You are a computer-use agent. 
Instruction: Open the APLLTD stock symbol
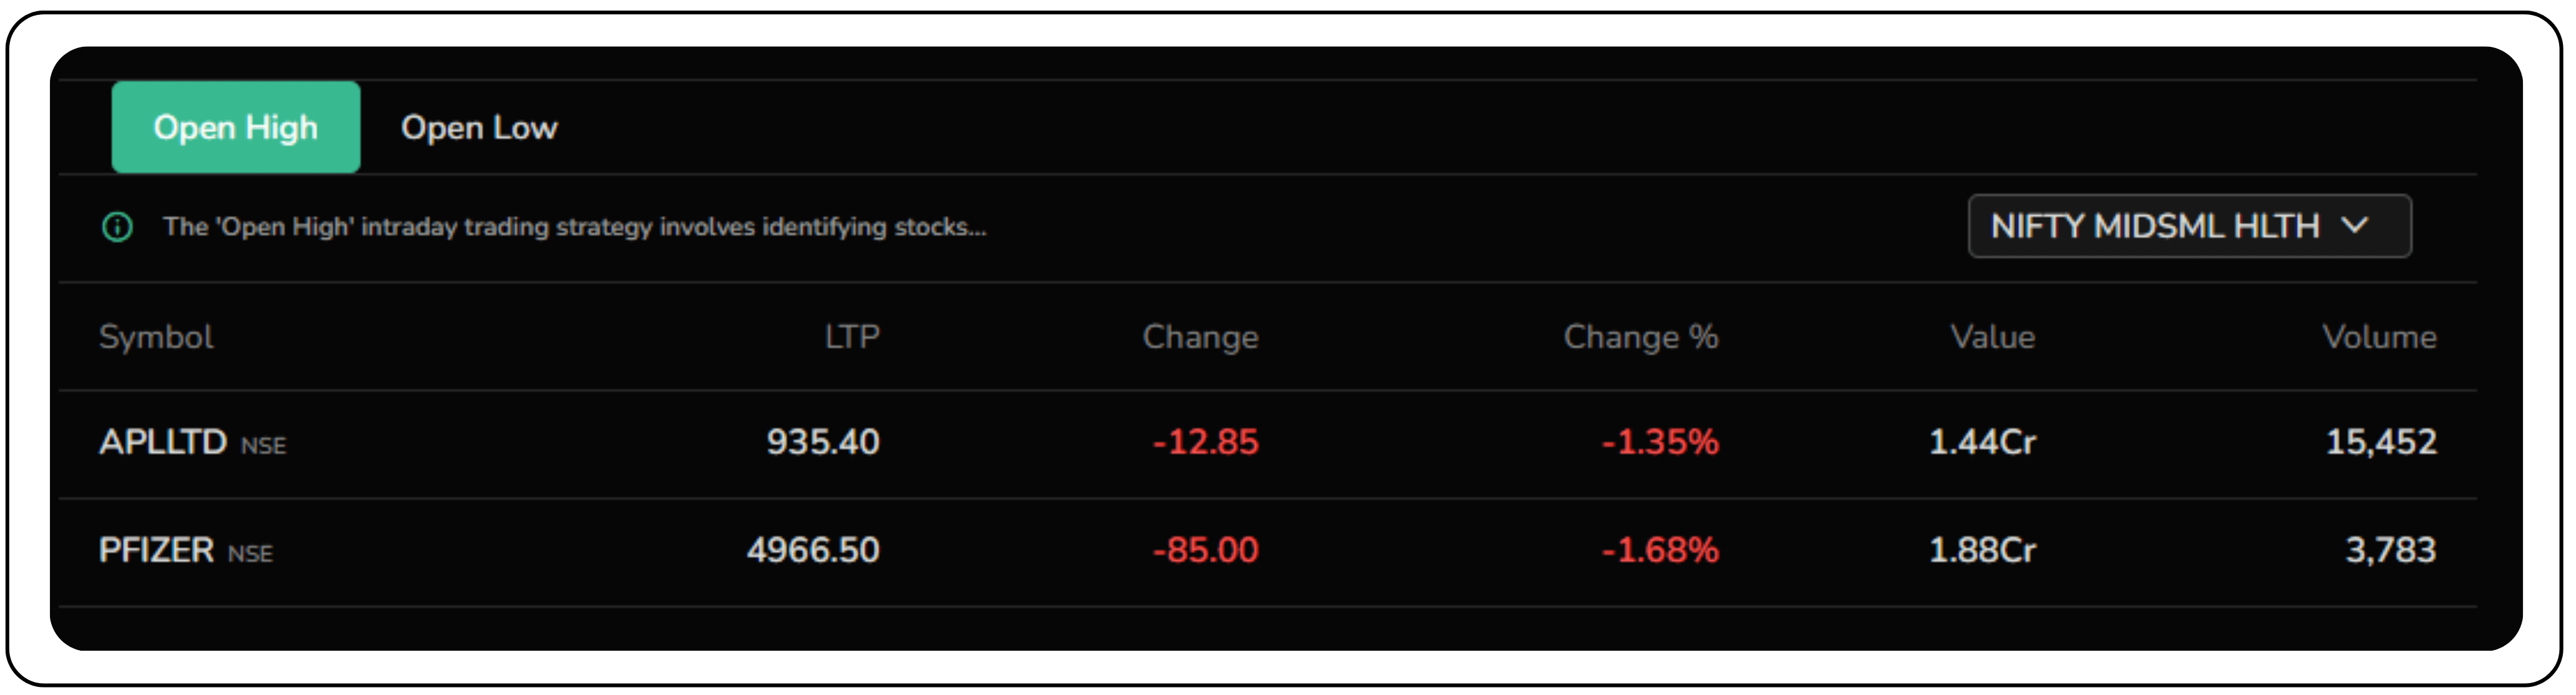click(x=163, y=441)
